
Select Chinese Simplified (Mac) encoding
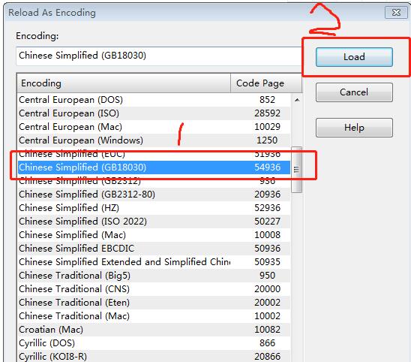click(154, 235)
